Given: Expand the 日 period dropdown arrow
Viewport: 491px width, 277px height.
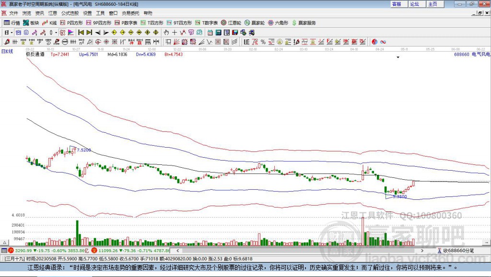Looking at the screenshot, I should pyautogui.click(x=12, y=33).
